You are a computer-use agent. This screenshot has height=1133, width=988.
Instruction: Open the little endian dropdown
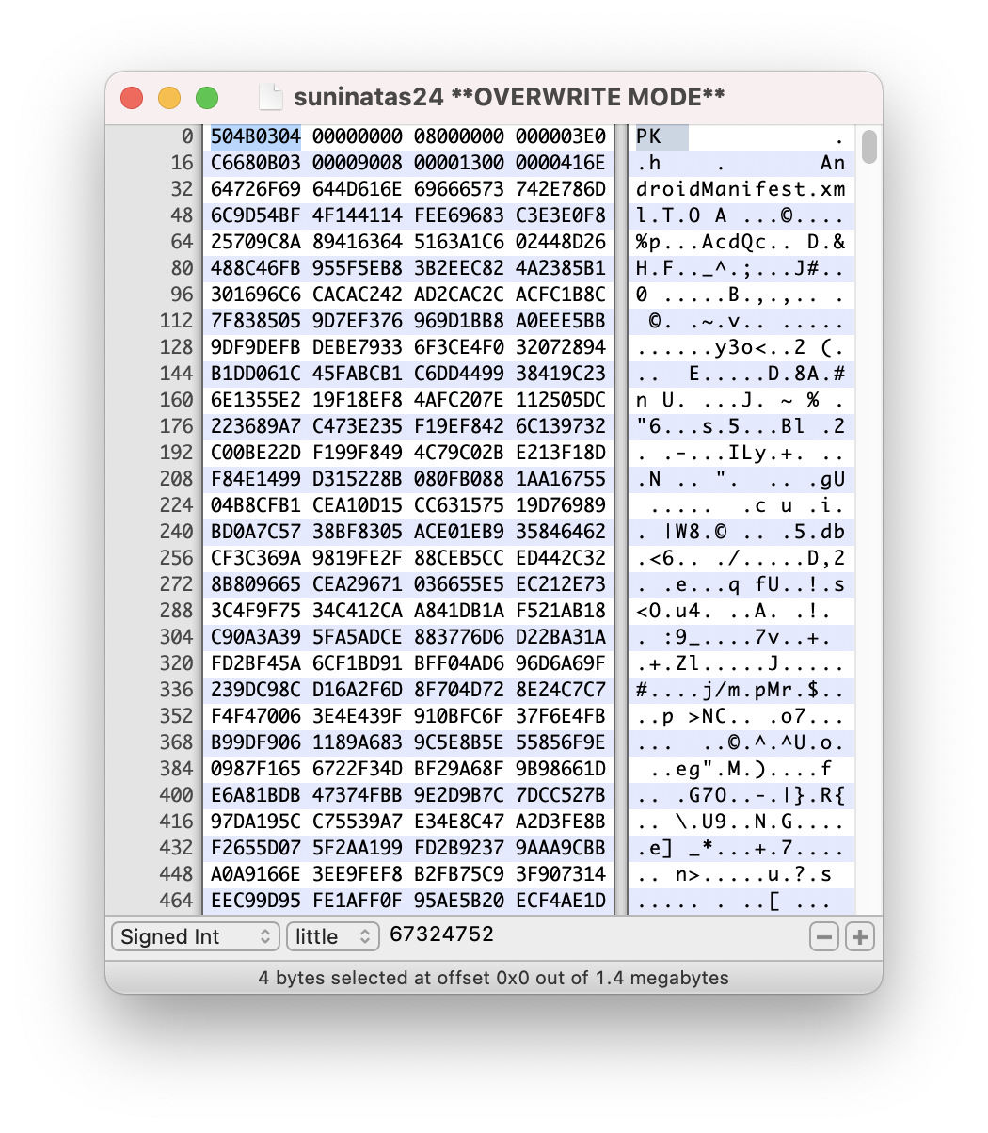pos(333,936)
